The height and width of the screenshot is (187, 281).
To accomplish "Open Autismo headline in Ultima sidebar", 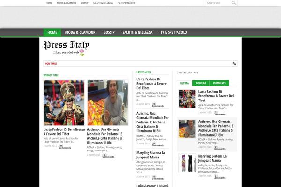I will [215, 128].
